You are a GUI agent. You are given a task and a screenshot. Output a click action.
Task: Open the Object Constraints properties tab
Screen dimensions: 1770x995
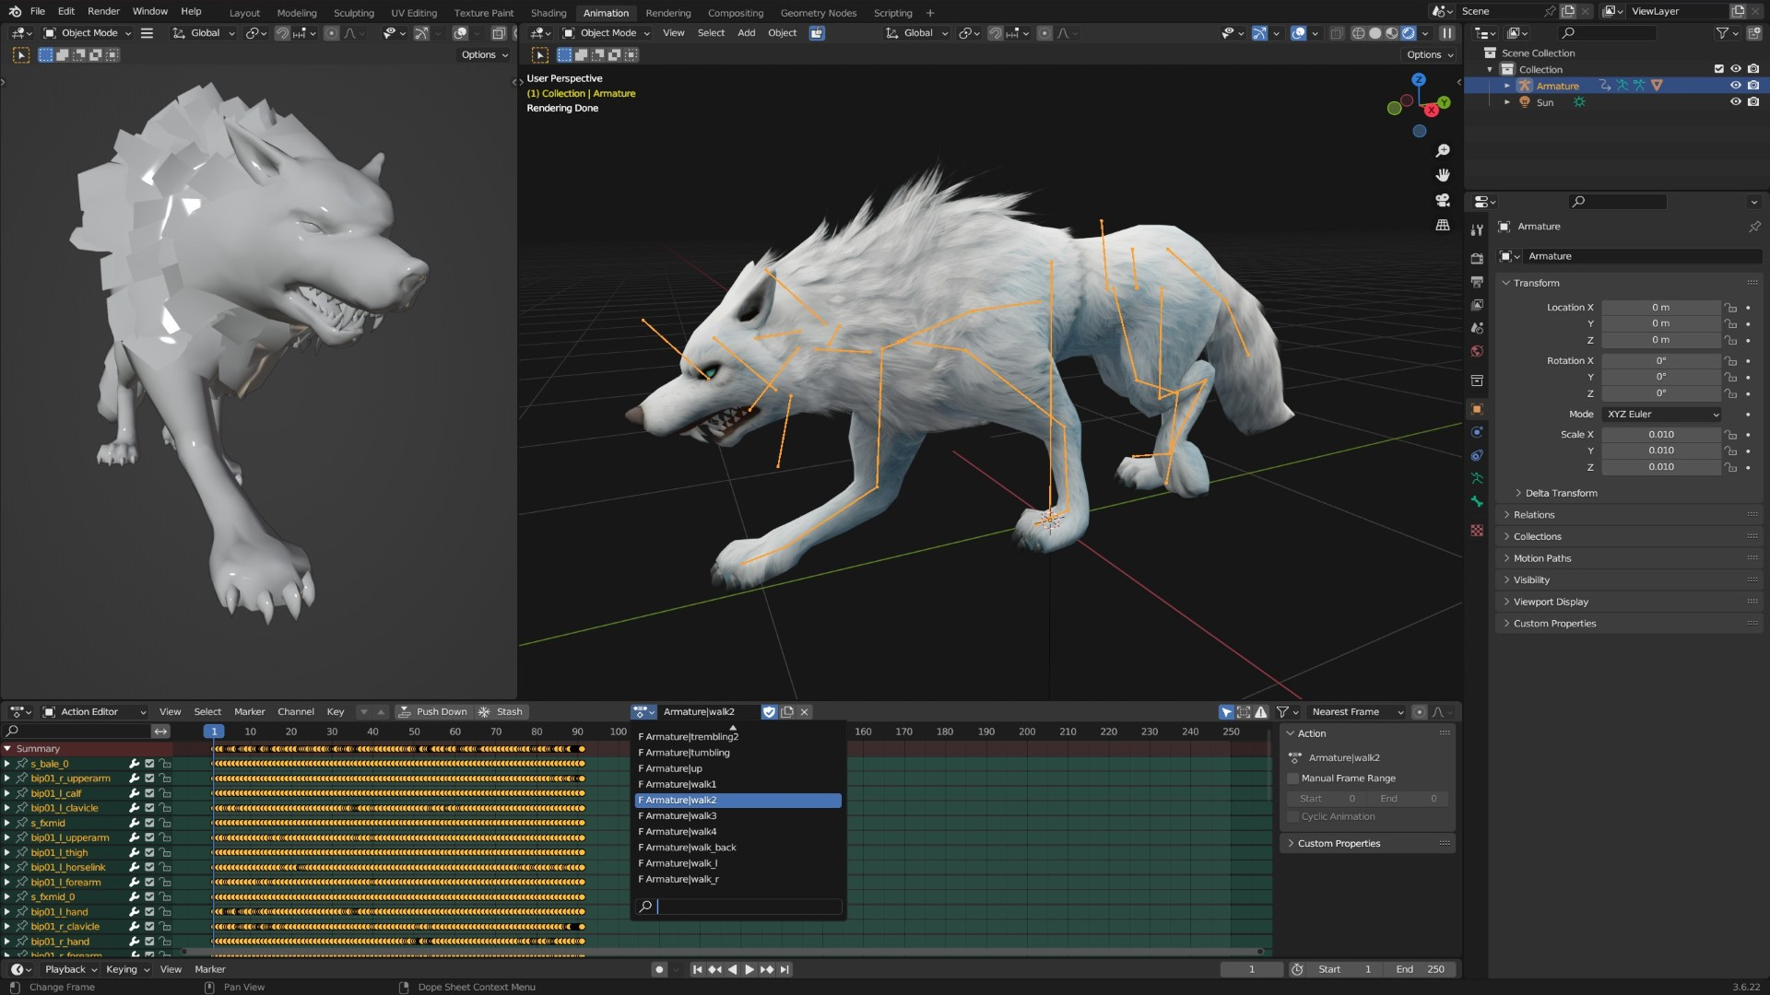(x=1477, y=455)
